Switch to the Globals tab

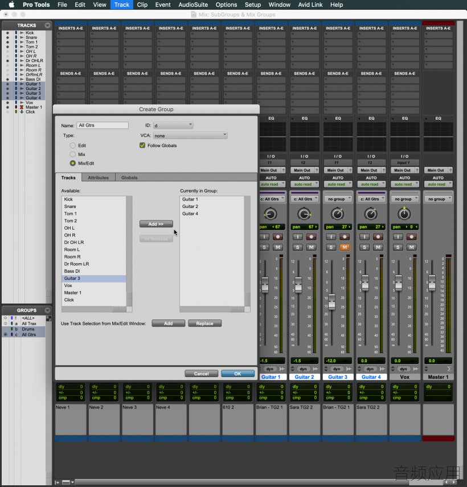click(x=129, y=178)
